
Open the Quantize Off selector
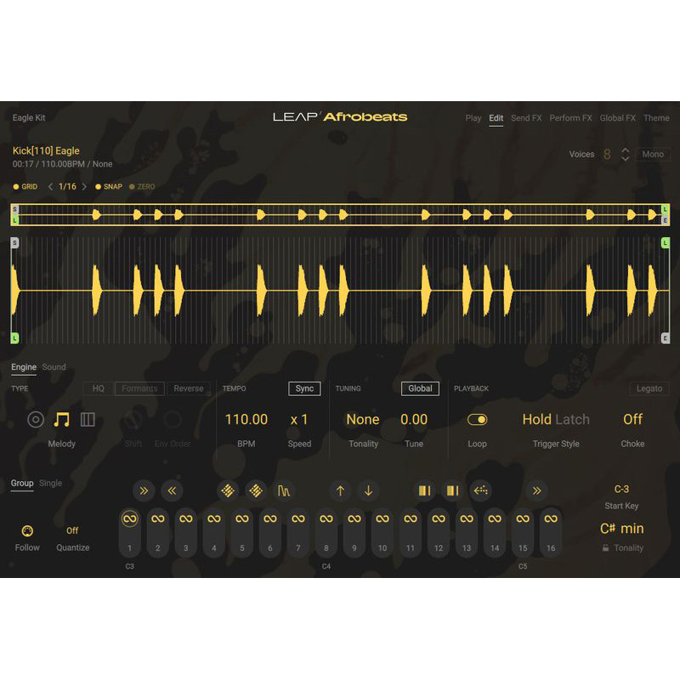click(72, 530)
